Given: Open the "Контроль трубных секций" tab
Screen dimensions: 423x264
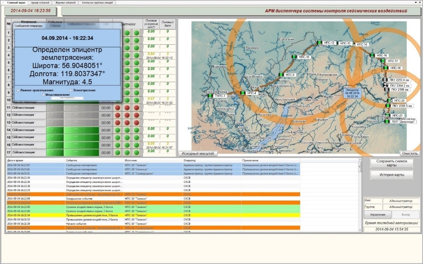Looking at the screenshot, I should pos(97,3).
